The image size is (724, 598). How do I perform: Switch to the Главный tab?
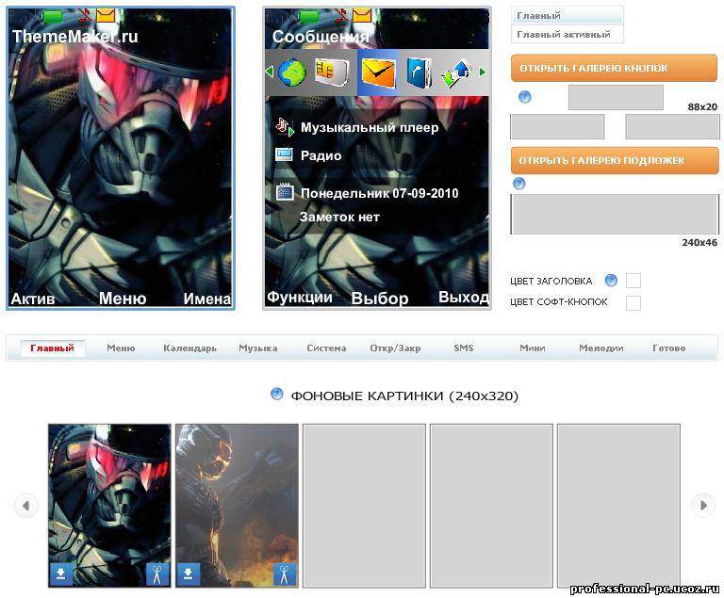[x=52, y=347]
